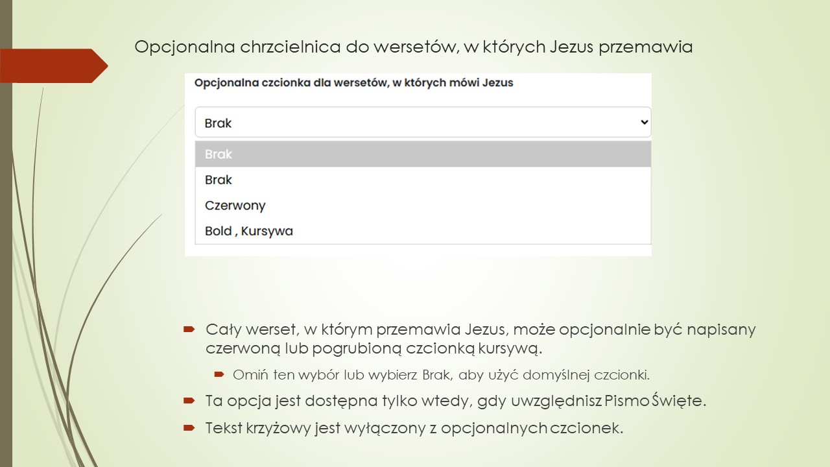The image size is (830, 467).
Task: Click the dropdown chevron arrow
Action: (644, 122)
